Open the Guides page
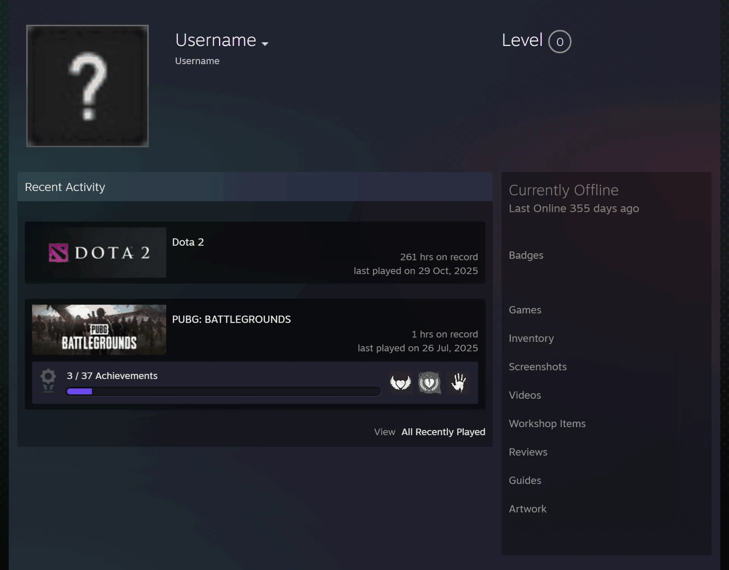 [x=525, y=480]
